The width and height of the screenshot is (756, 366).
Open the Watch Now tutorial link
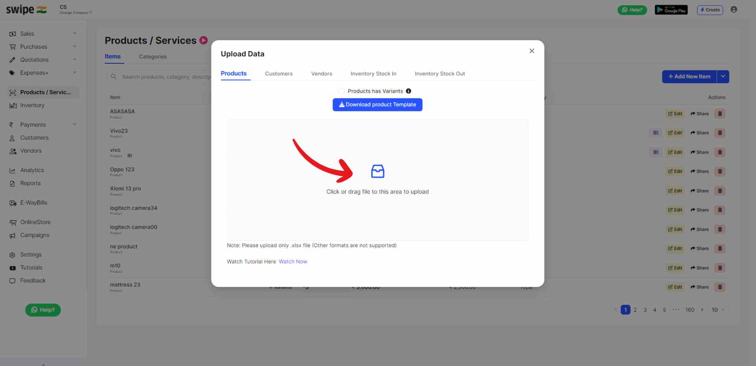point(293,262)
